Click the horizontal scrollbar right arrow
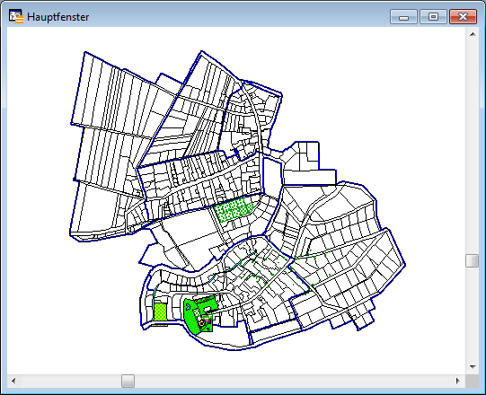Viewport: 486px width, 395px height. click(458, 381)
